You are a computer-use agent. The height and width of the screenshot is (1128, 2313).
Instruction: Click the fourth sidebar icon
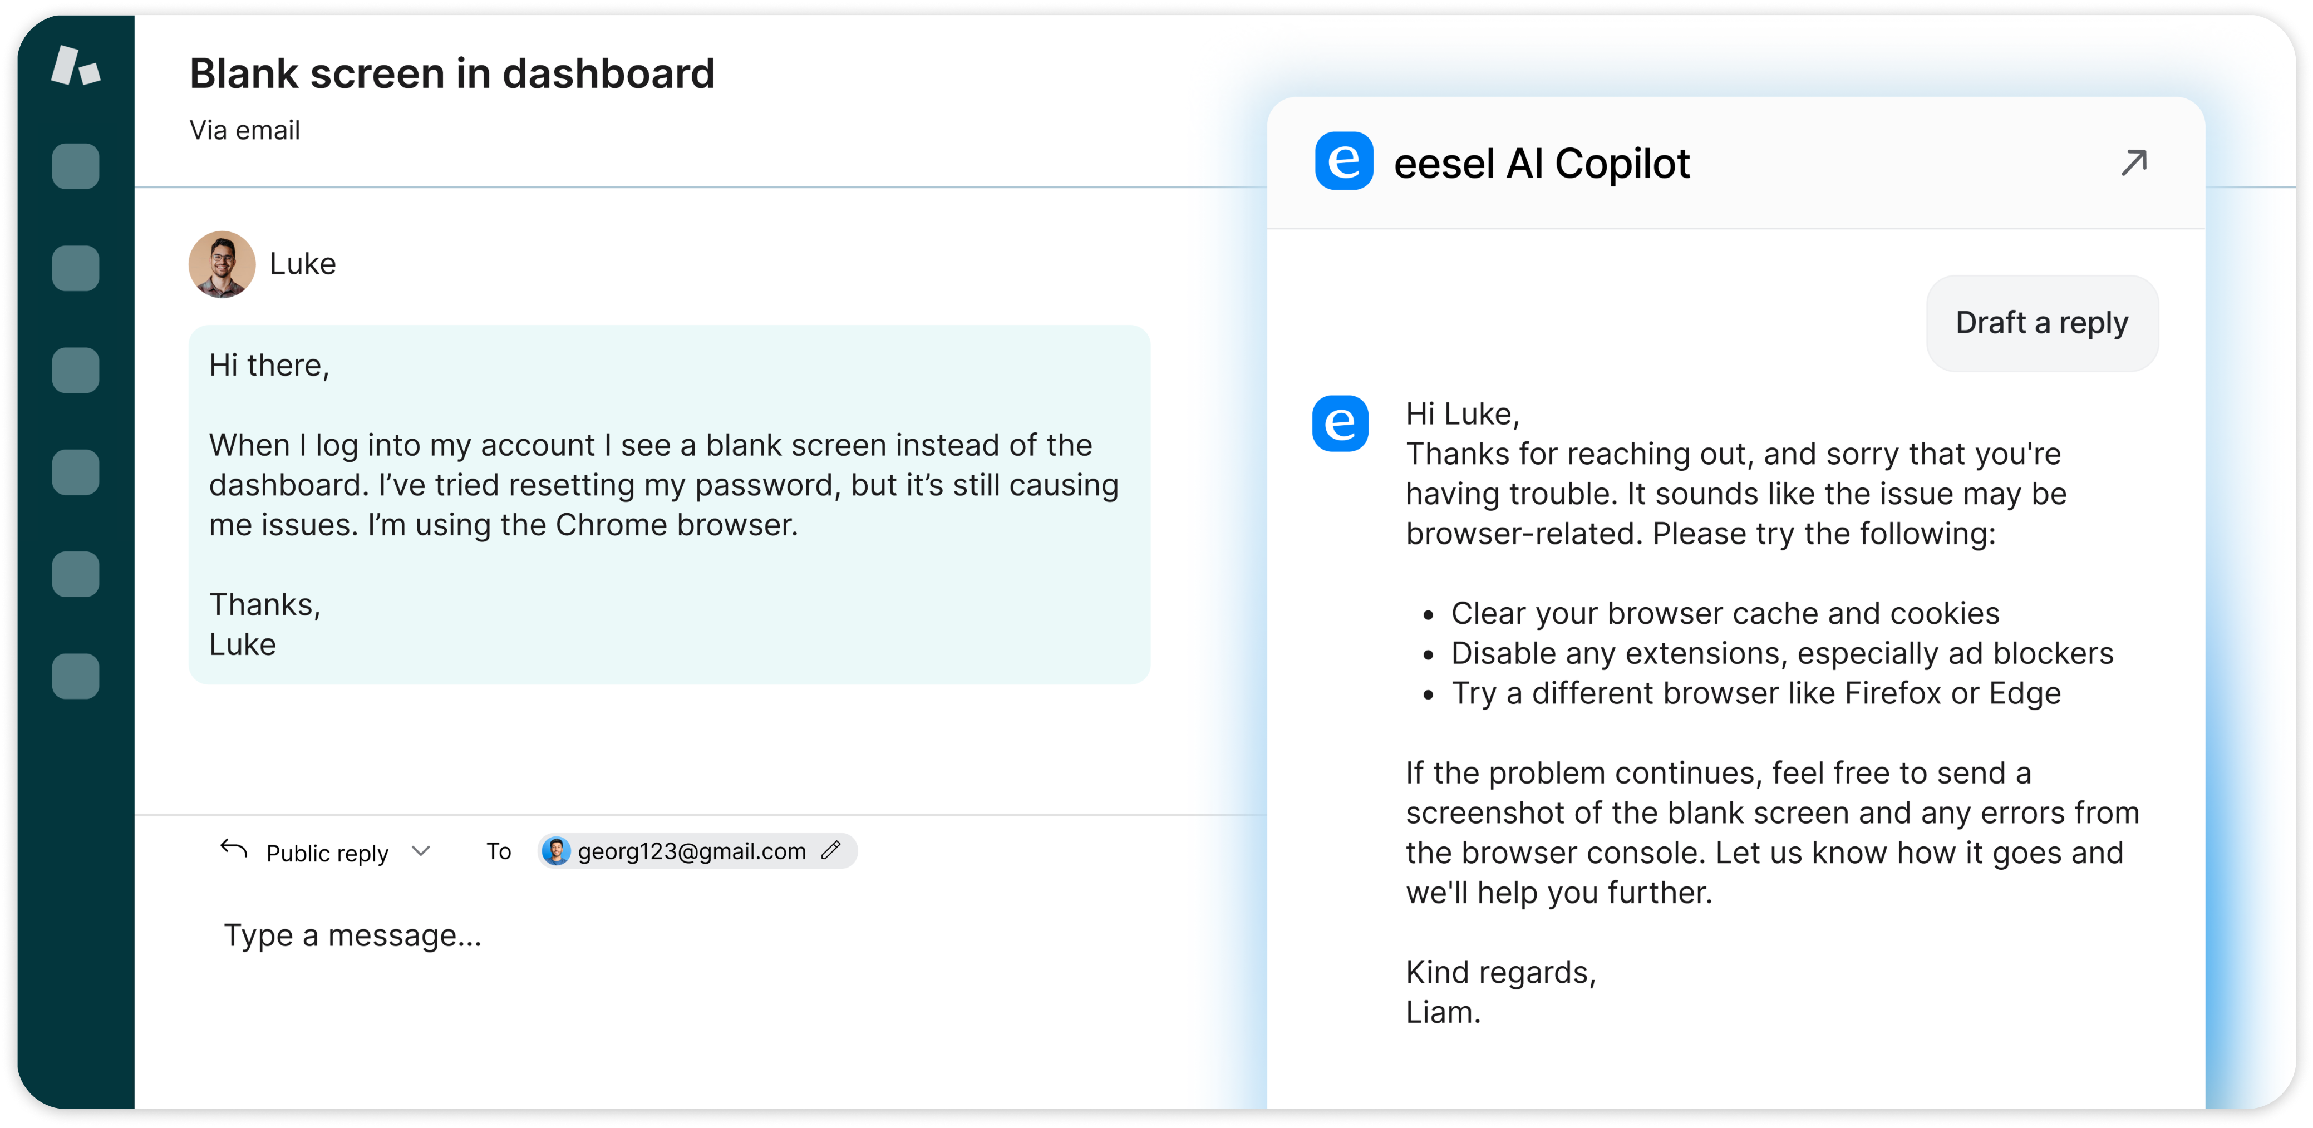pyautogui.click(x=76, y=471)
